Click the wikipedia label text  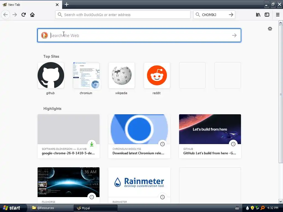pos(121,93)
